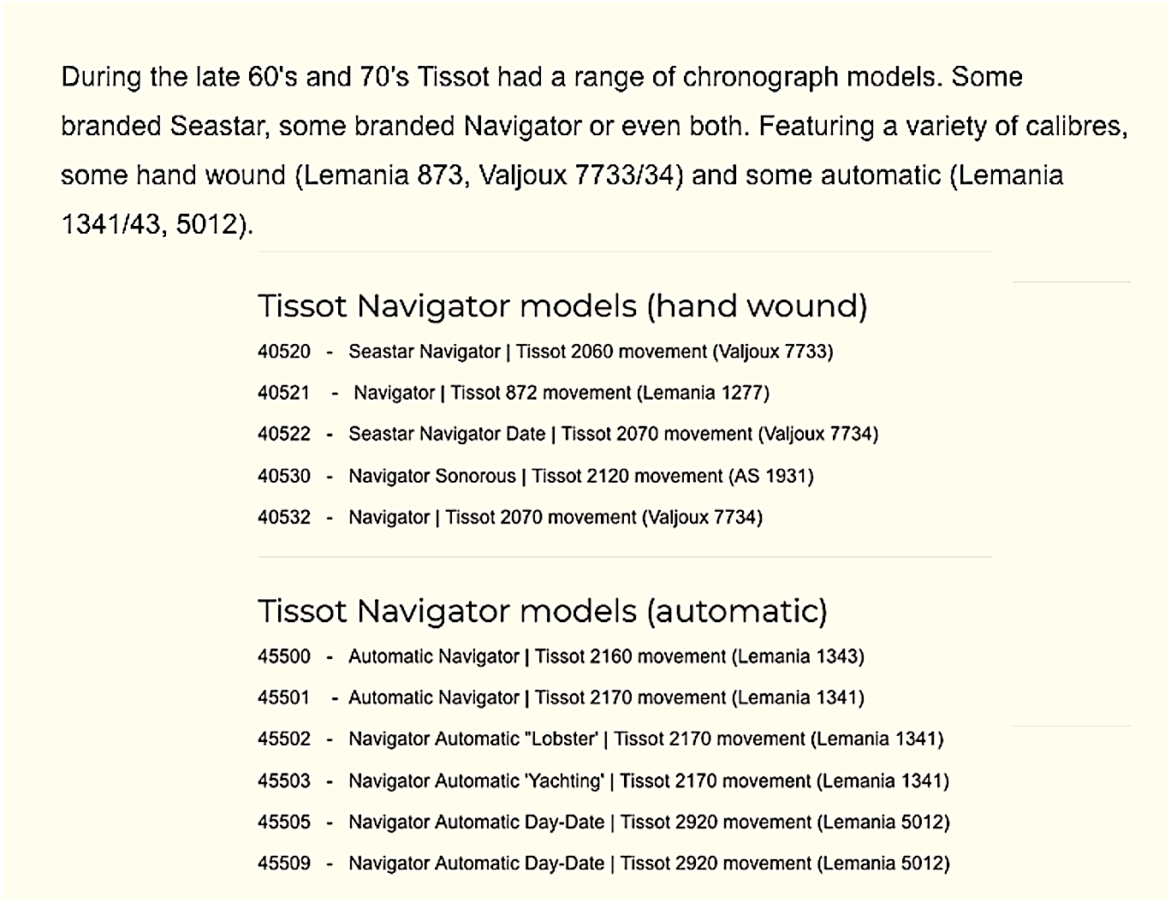The width and height of the screenshot is (1171, 902).
Task: Click model number 40532
Action: [283, 517]
